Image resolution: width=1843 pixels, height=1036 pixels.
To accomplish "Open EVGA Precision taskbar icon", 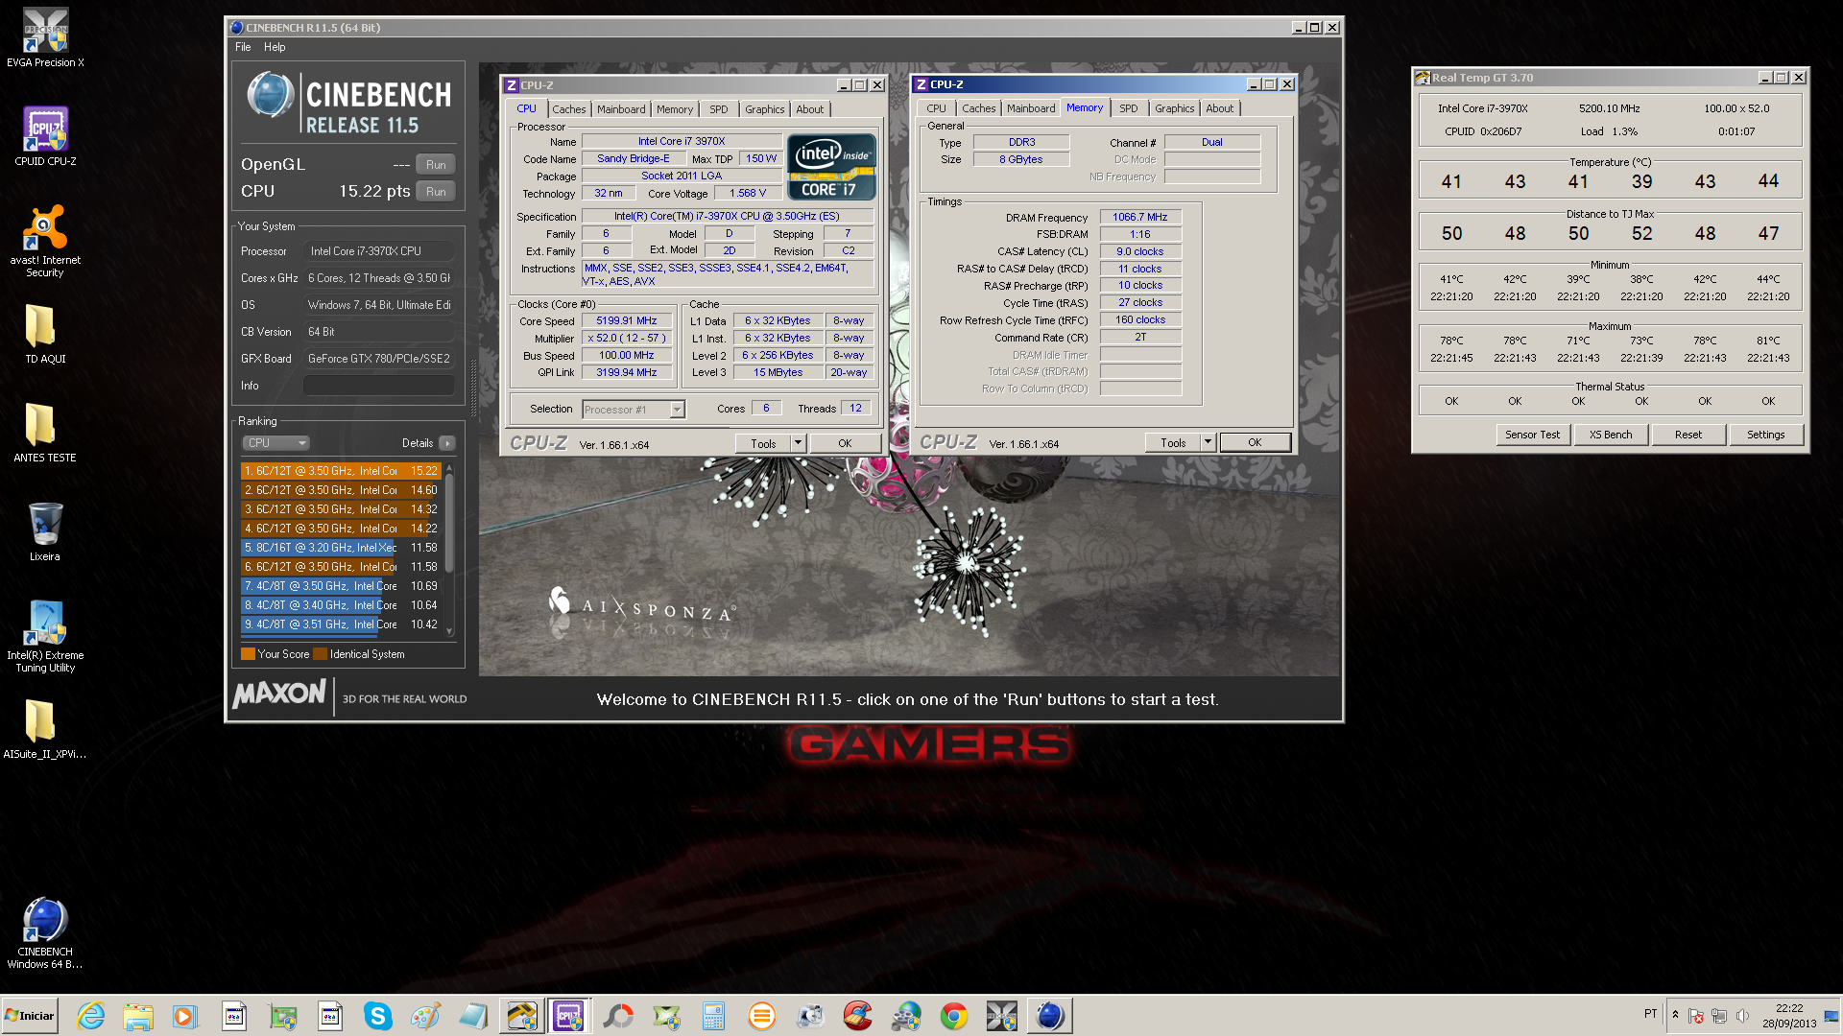I will point(1002,1016).
